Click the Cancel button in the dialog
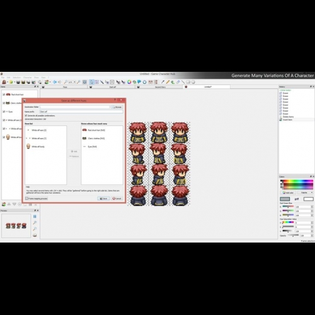 pos(117,198)
